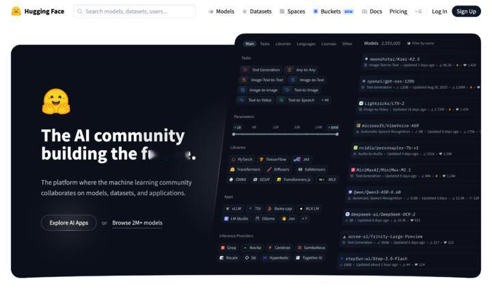Select the Transformers library chip
Image resolution: width=492 pixels, height=290 pixels.
[245, 169]
